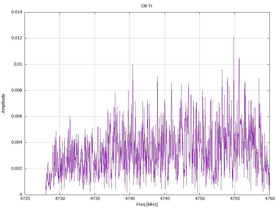The width and height of the screenshot is (277, 208).
Task: Click the 4735 x-axis tick label
Action: 95,199
